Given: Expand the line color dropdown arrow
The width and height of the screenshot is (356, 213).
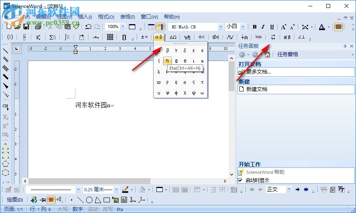Looking at the screenshot, I should coord(132,189).
